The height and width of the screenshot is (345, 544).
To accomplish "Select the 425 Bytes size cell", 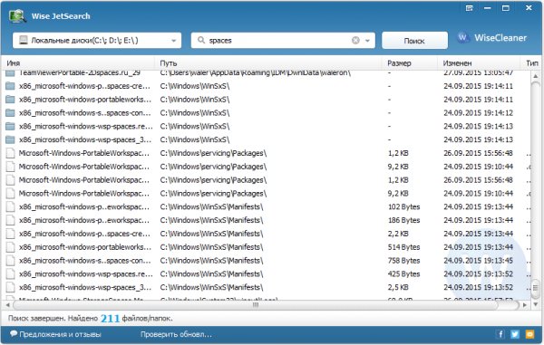I will (403, 274).
